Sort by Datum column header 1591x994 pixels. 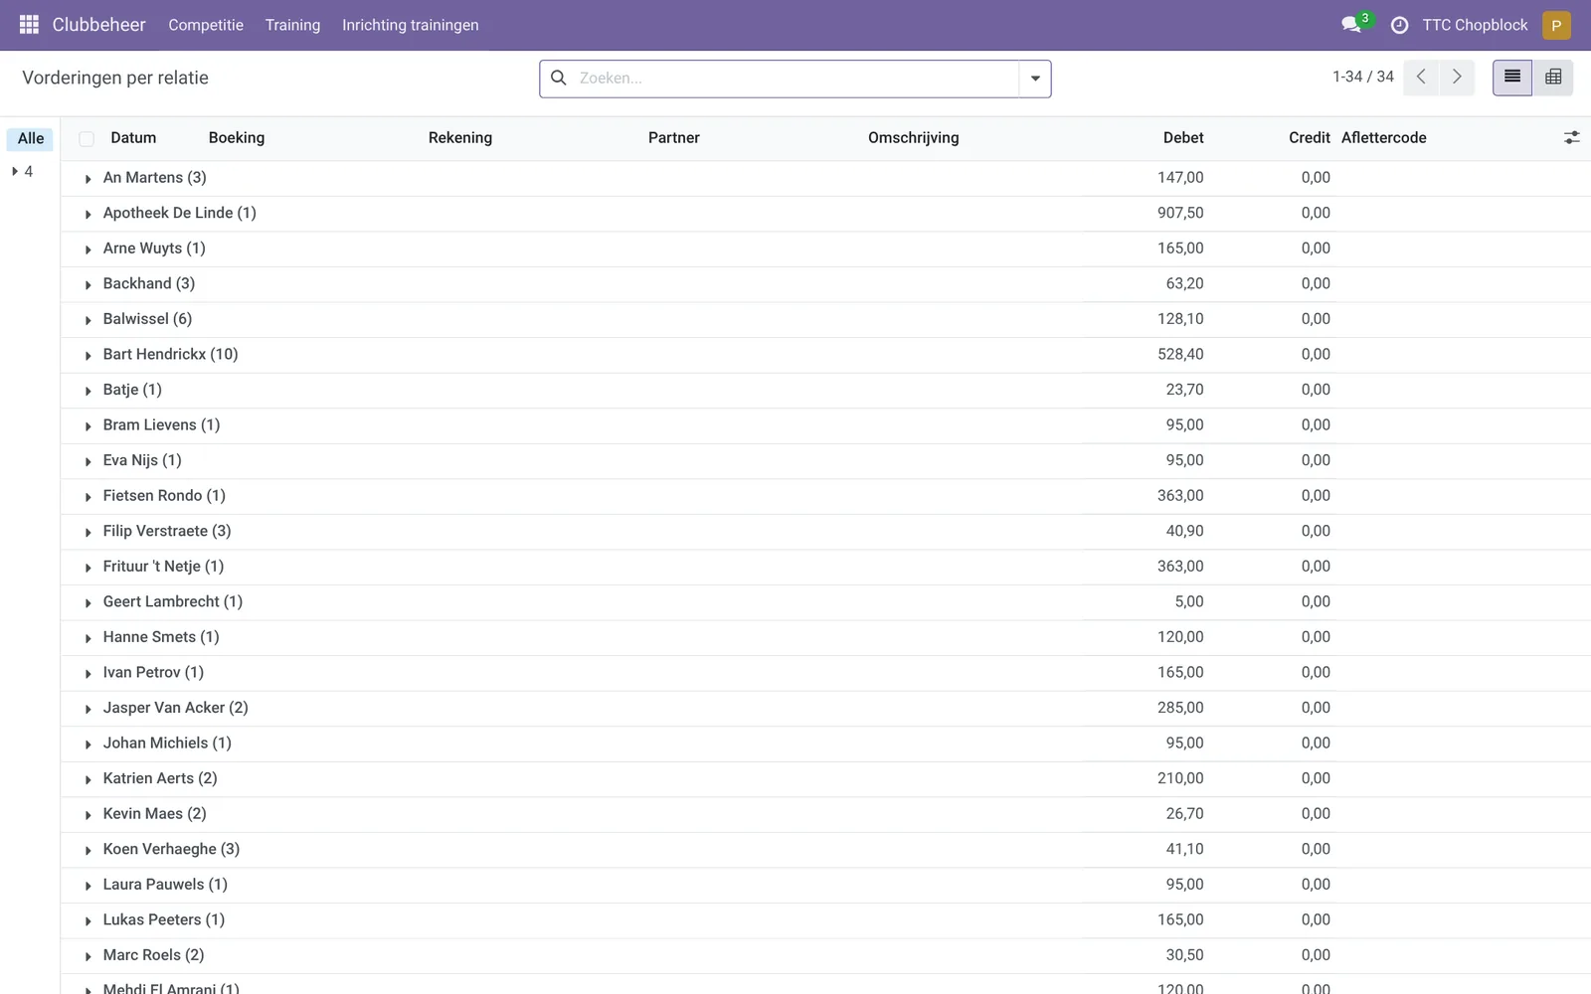click(x=133, y=138)
